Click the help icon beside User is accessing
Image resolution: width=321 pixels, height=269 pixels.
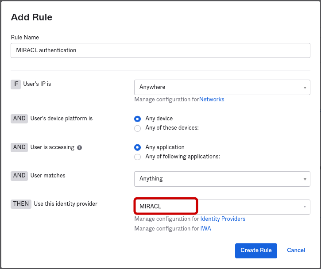(79, 148)
